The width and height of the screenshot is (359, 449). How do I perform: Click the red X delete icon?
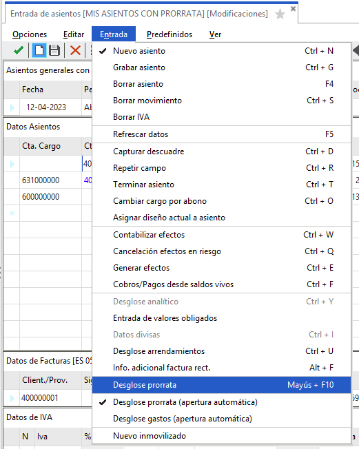[75, 51]
